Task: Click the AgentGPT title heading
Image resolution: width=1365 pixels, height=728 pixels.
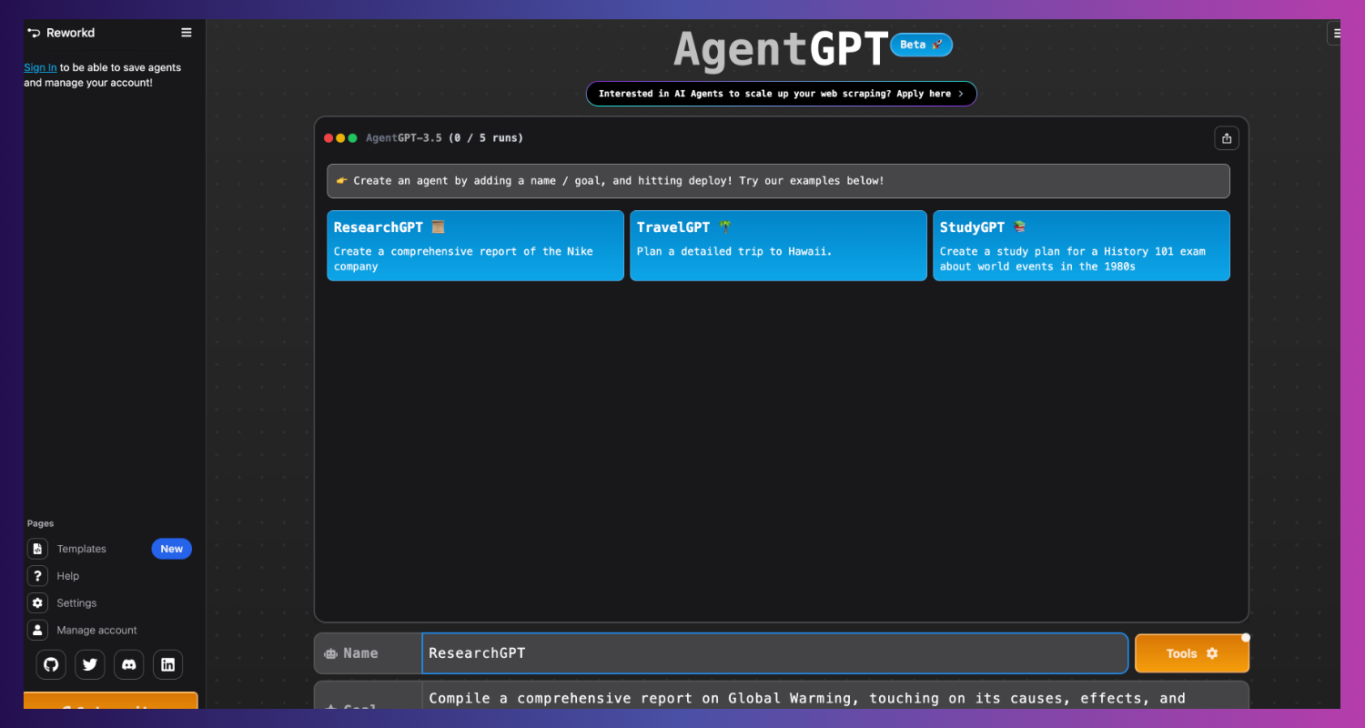Action: click(781, 50)
